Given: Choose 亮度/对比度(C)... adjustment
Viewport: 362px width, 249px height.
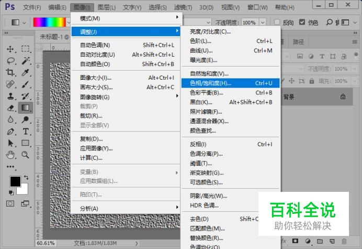Looking at the screenshot, I should coord(230,31).
